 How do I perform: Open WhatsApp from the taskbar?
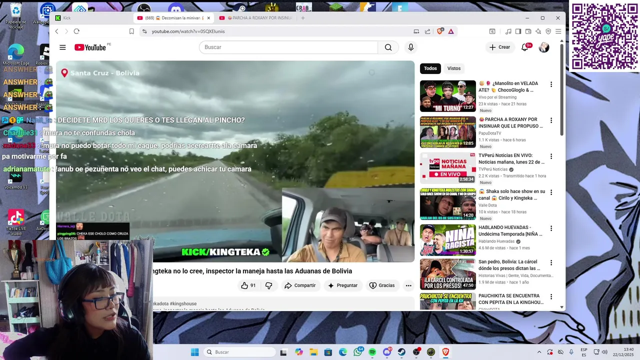[x=358, y=352]
